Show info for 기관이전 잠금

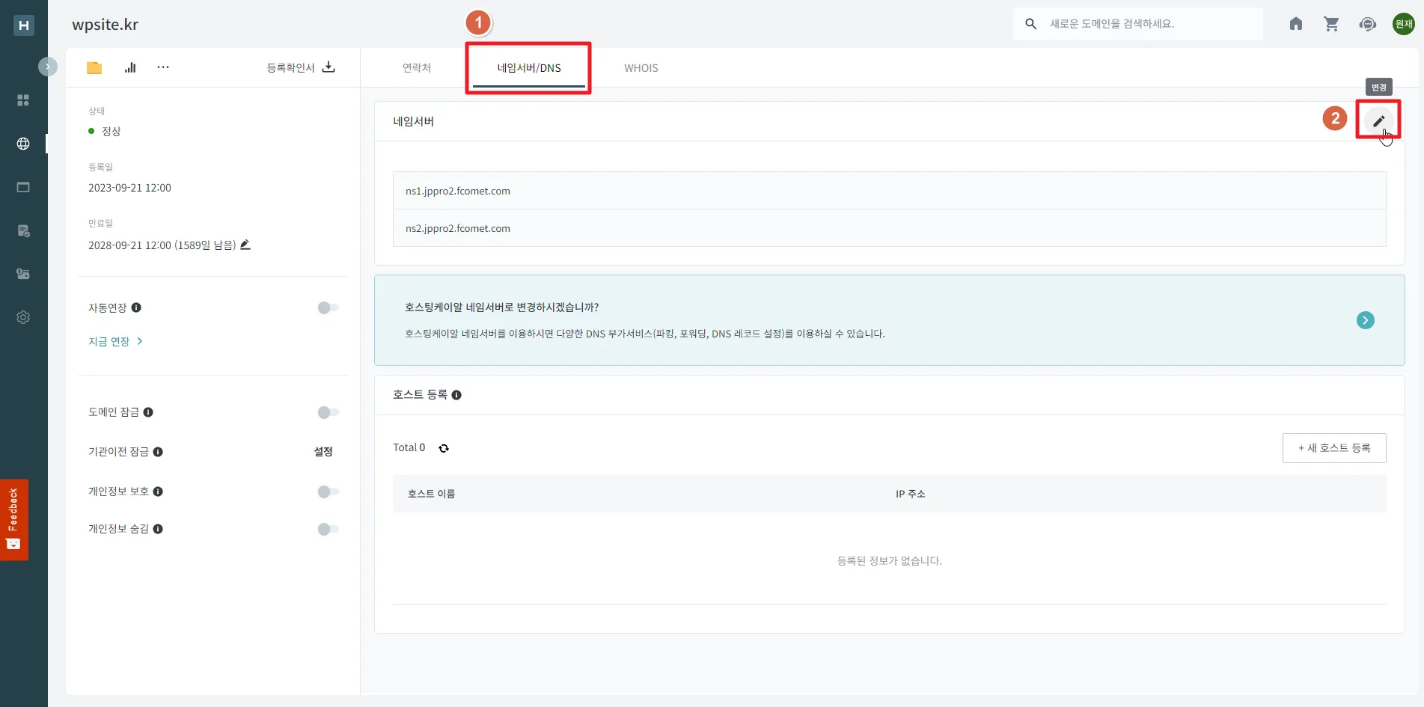tap(158, 452)
